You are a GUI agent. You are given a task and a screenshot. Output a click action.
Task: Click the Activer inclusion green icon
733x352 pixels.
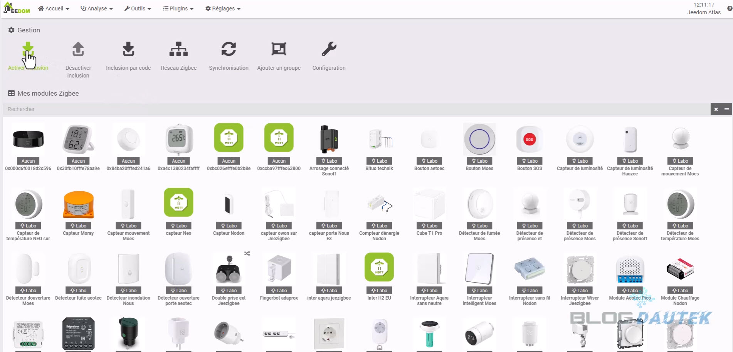click(28, 50)
